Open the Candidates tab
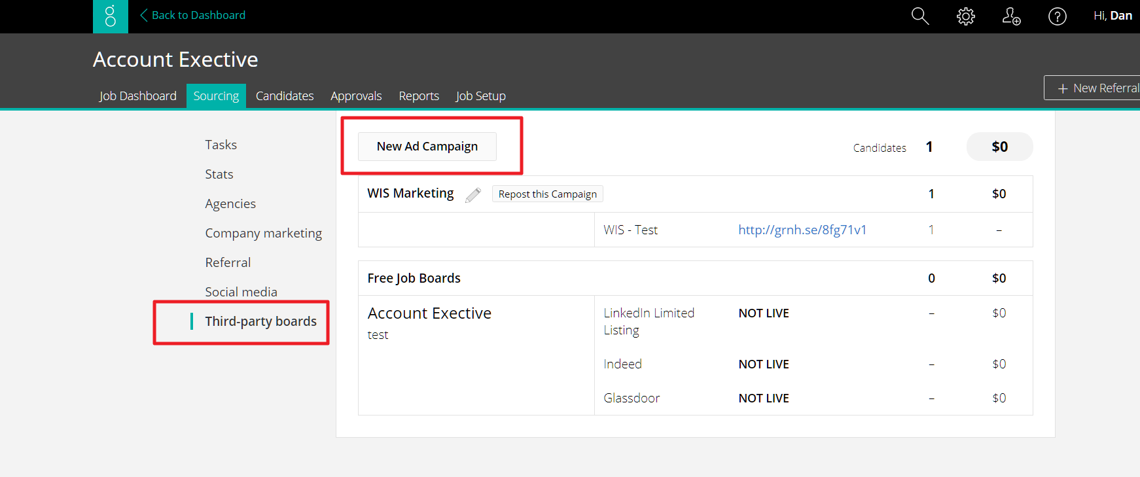 point(285,96)
